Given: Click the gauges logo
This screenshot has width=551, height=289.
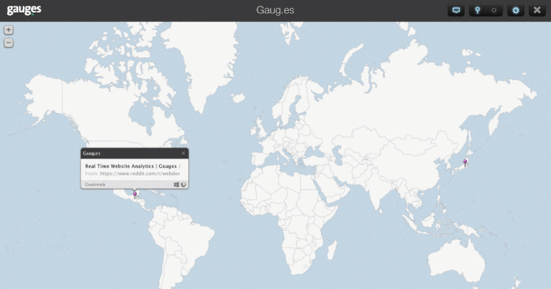Looking at the screenshot, I should click(24, 10).
